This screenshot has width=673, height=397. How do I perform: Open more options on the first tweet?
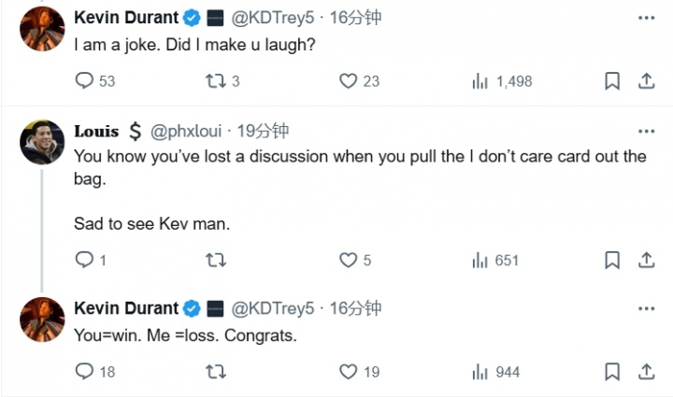coord(645,18)
